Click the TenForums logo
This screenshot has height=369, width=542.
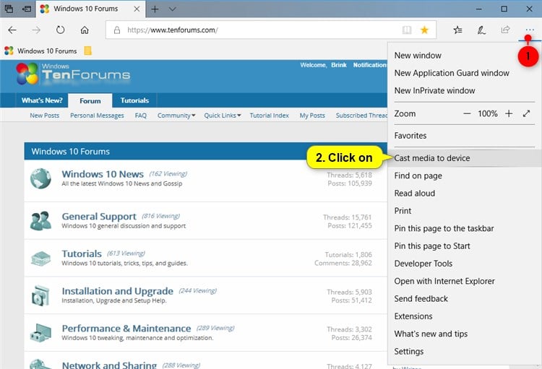73,73
